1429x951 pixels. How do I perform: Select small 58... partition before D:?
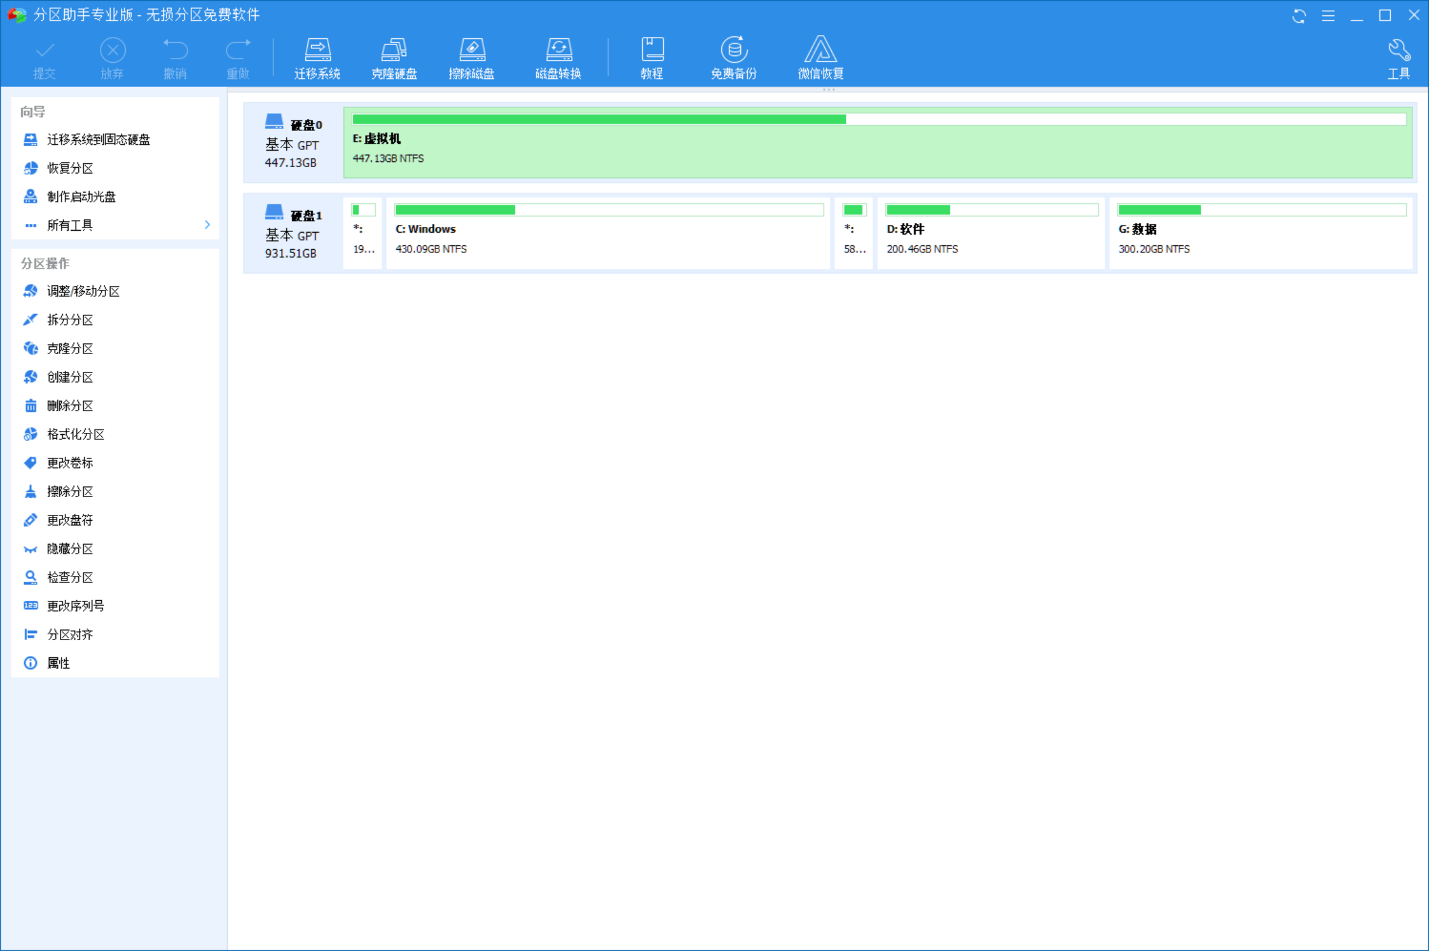[x=853, y=233]
